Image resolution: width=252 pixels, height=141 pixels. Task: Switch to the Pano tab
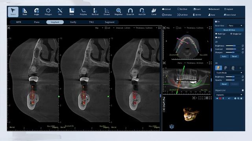(37, 22)
